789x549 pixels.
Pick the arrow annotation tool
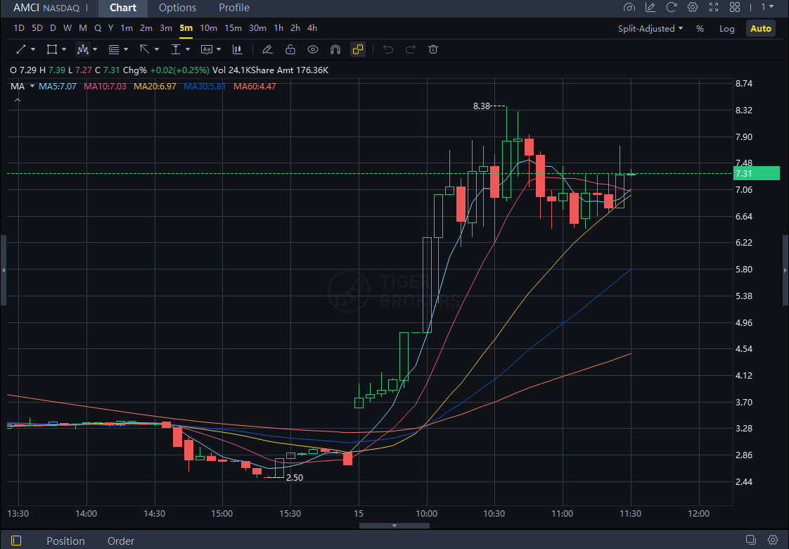click(x=144, y=49)
